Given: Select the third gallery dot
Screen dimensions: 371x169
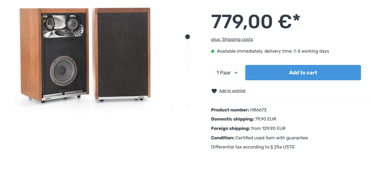Looking at the screenshot, I should [188, 53].
